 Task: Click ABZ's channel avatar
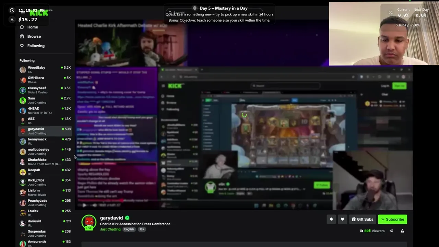[x=23, y=121]
